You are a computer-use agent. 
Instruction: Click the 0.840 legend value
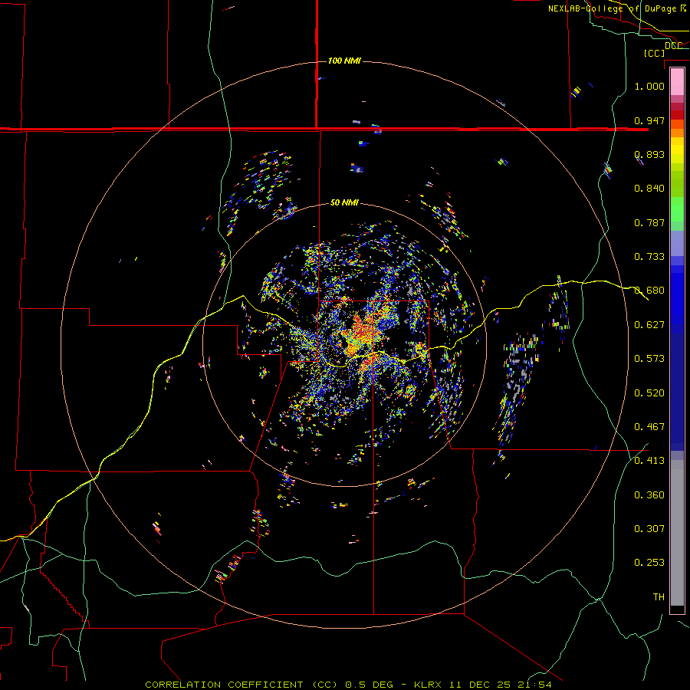click(649, 189)
